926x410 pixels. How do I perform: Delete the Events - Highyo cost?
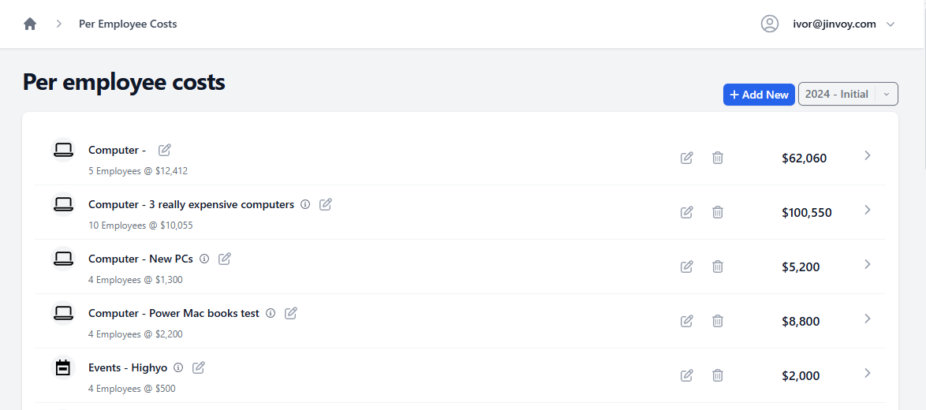(718, 375)
